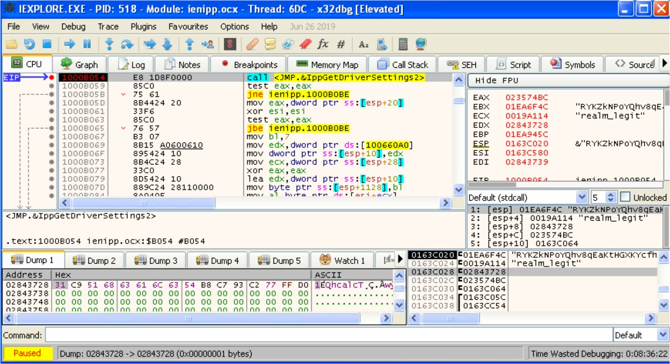Switch to the Memory Map tab

coord(327,65)
